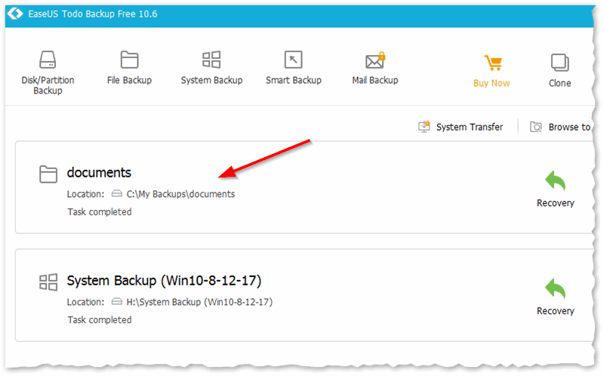Click the H:\System Backup location path
Image resolution: width=604 pixels, height=376 pixels.
click(x=199, y=302)
